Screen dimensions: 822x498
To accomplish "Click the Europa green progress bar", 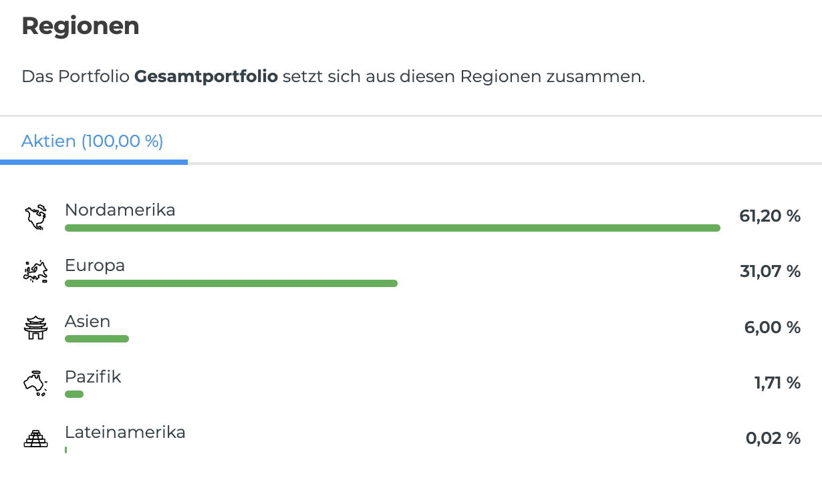I will coord(231,284).
